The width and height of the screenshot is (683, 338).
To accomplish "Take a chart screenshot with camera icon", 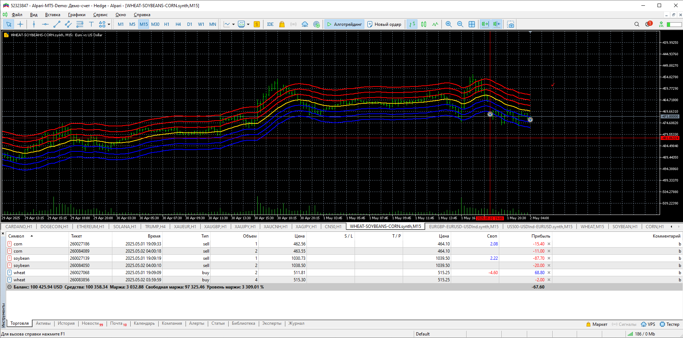I will (x=510, y=24).
